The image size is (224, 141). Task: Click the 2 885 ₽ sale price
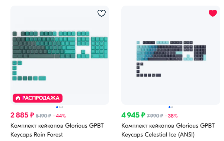22,115
